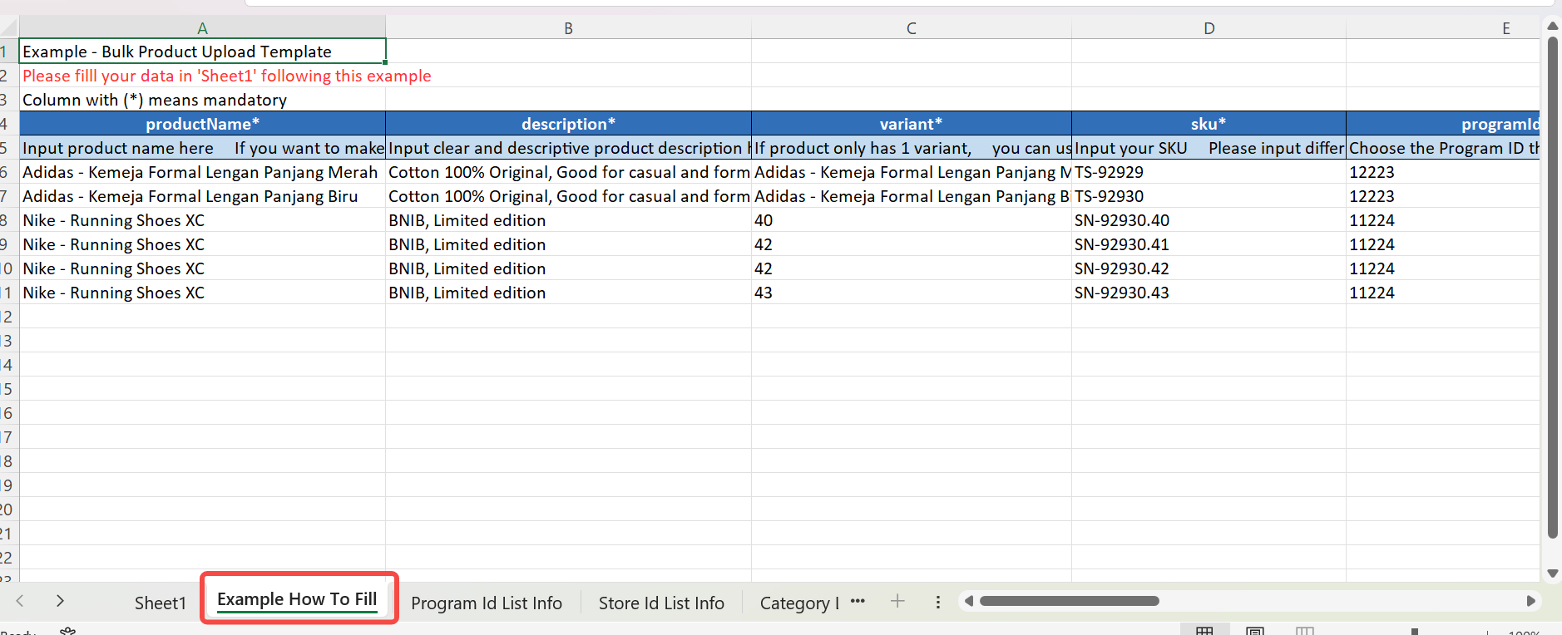Viewport: 1562px width, 635px height.
Task: Select the SKU cell TS-92930
Action: click(x=1209, y=196)
